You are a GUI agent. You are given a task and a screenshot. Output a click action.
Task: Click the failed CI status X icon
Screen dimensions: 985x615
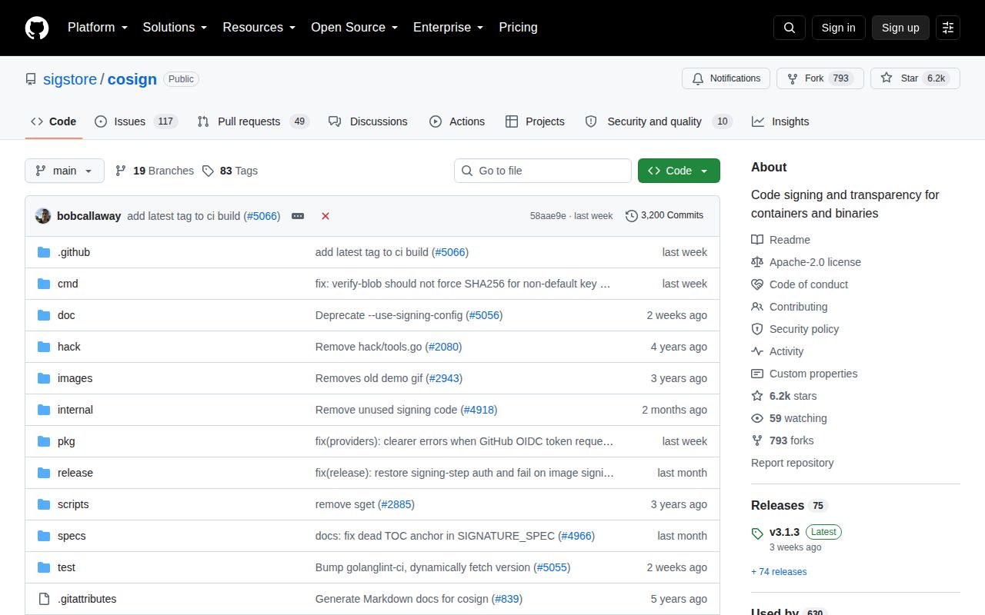pyautogui.click(x=326, y=216)
